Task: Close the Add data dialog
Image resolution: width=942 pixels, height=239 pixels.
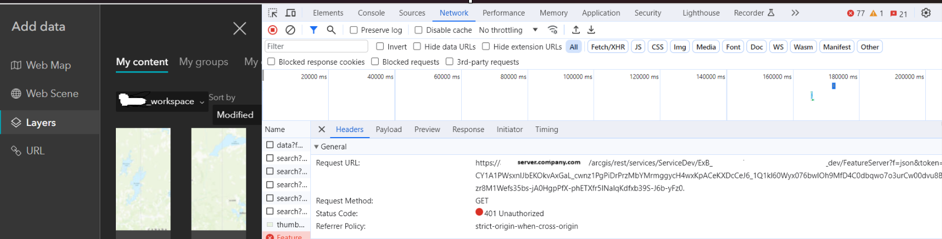Action: pos(240,28)
